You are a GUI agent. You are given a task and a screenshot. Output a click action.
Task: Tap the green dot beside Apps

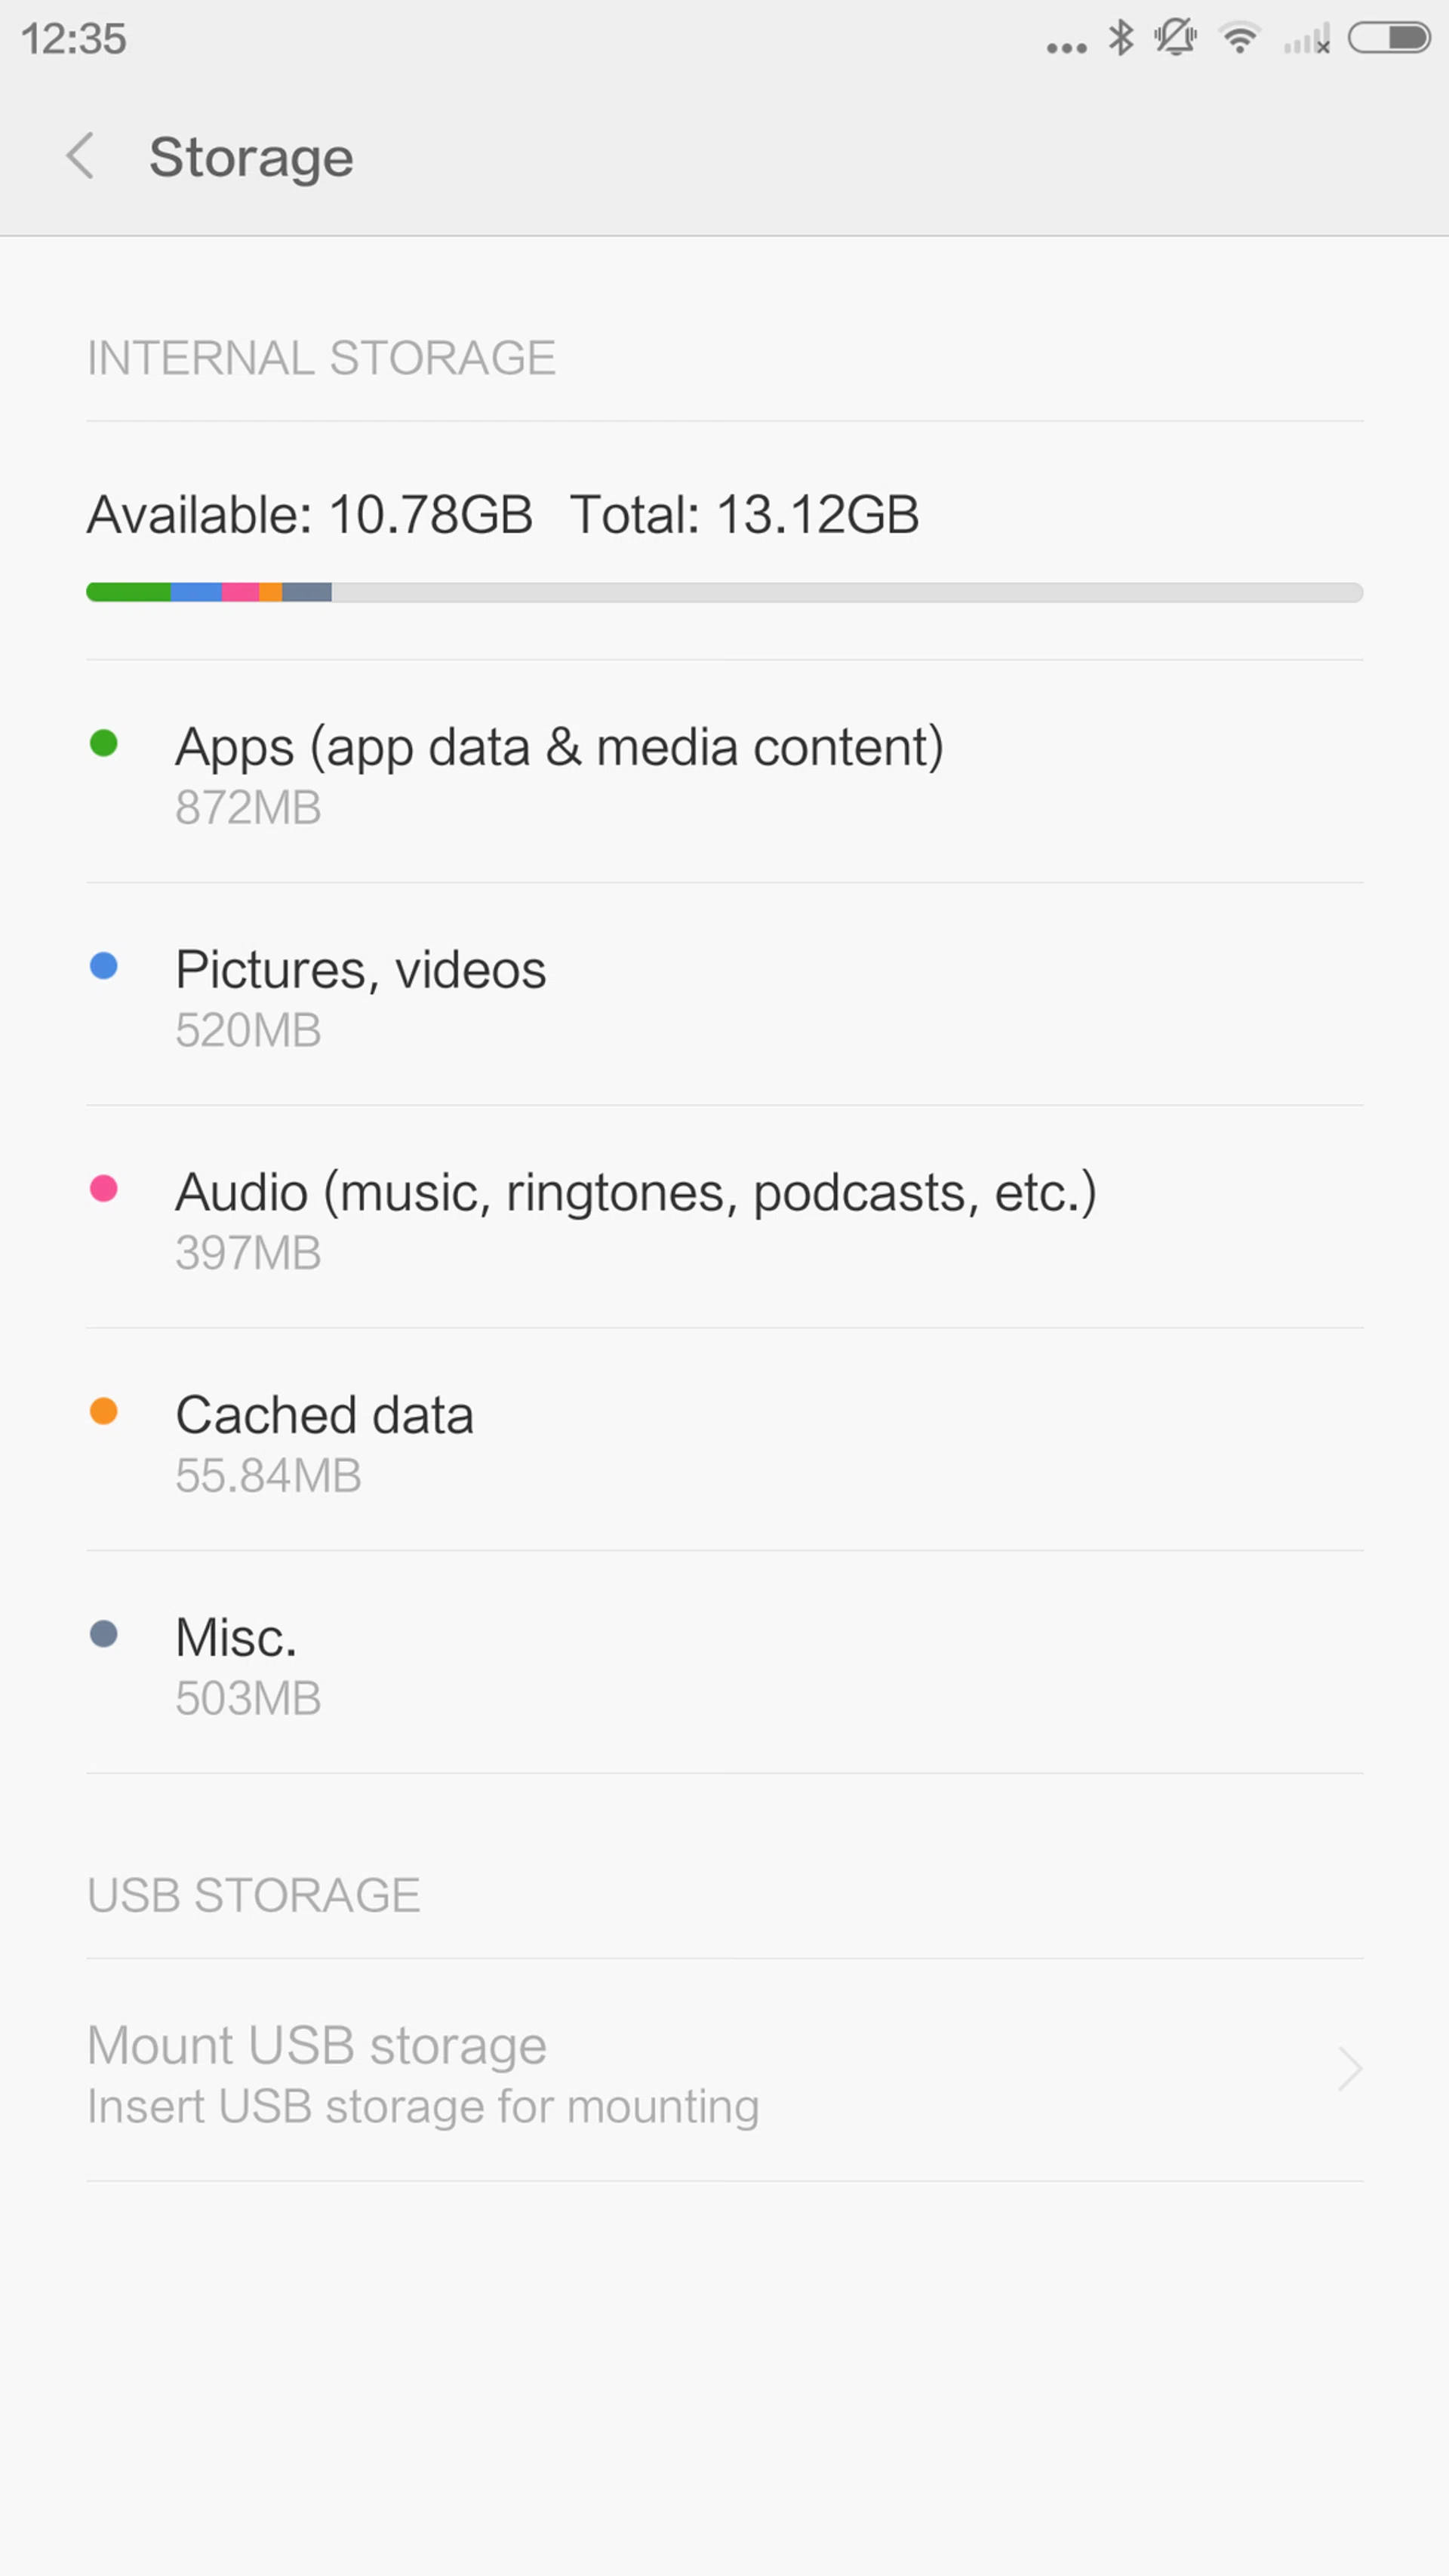point(104,743)
